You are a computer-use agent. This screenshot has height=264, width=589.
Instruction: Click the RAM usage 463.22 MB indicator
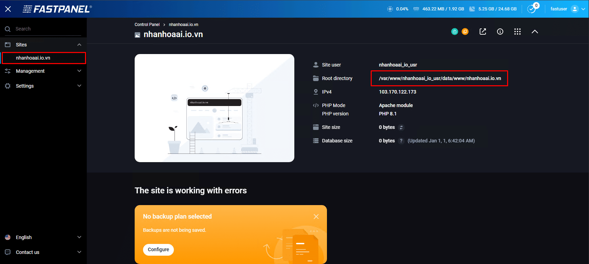coord(439,9)
